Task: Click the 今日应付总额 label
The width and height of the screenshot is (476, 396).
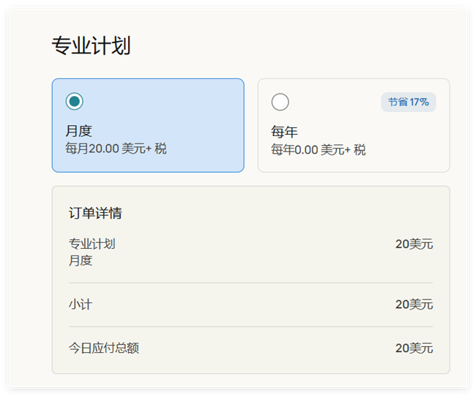Action: (x=104, y=348)
